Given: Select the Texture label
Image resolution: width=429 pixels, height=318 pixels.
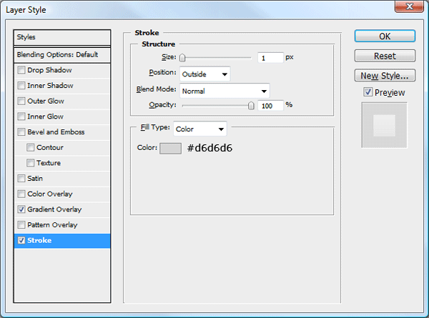Looking at the screenshot, I should 49,163.
